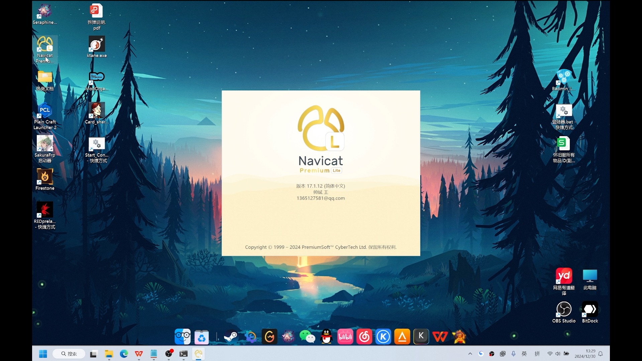Open the Soviet emblem game icon in the dock

(459, 337)
